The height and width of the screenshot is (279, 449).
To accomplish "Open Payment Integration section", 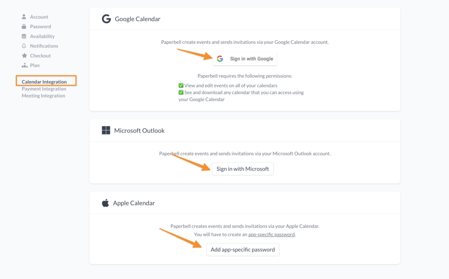I will coord(44,89).
